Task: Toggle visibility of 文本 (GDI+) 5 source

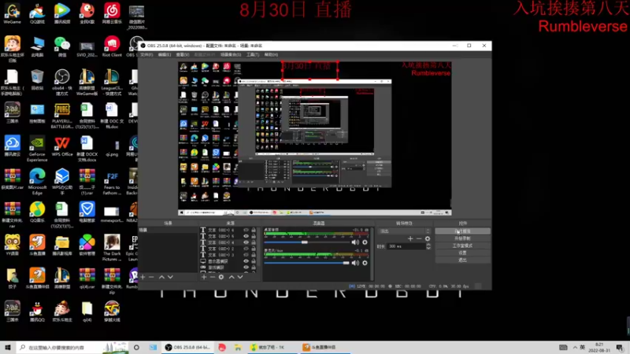Action: 246,237
